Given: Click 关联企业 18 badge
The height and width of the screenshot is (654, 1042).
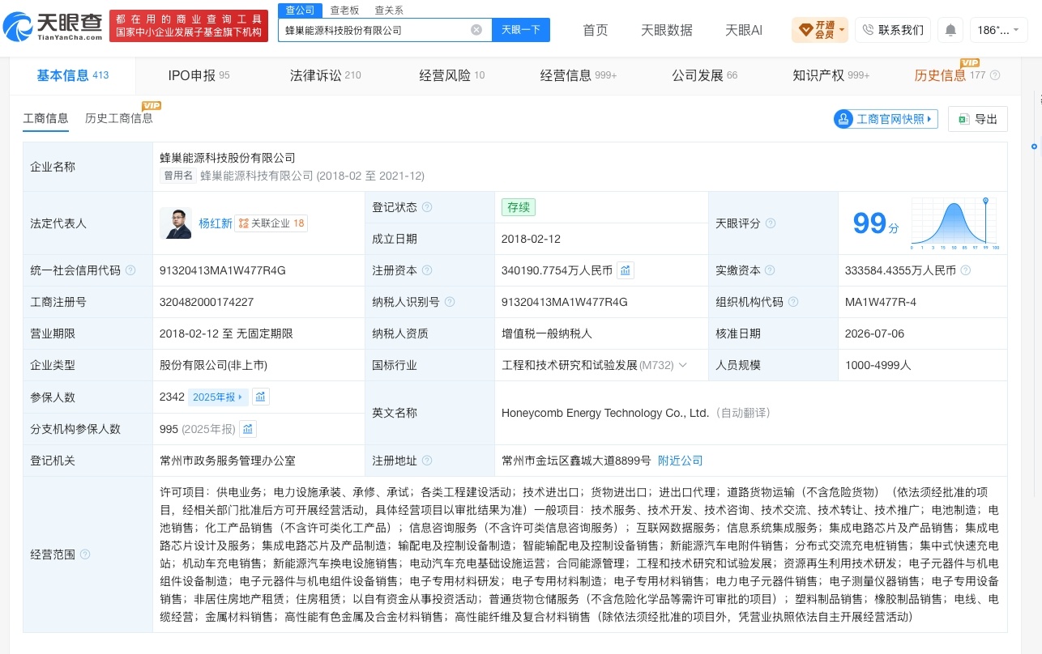Looking at the screenshot, I should pos(271,223).
